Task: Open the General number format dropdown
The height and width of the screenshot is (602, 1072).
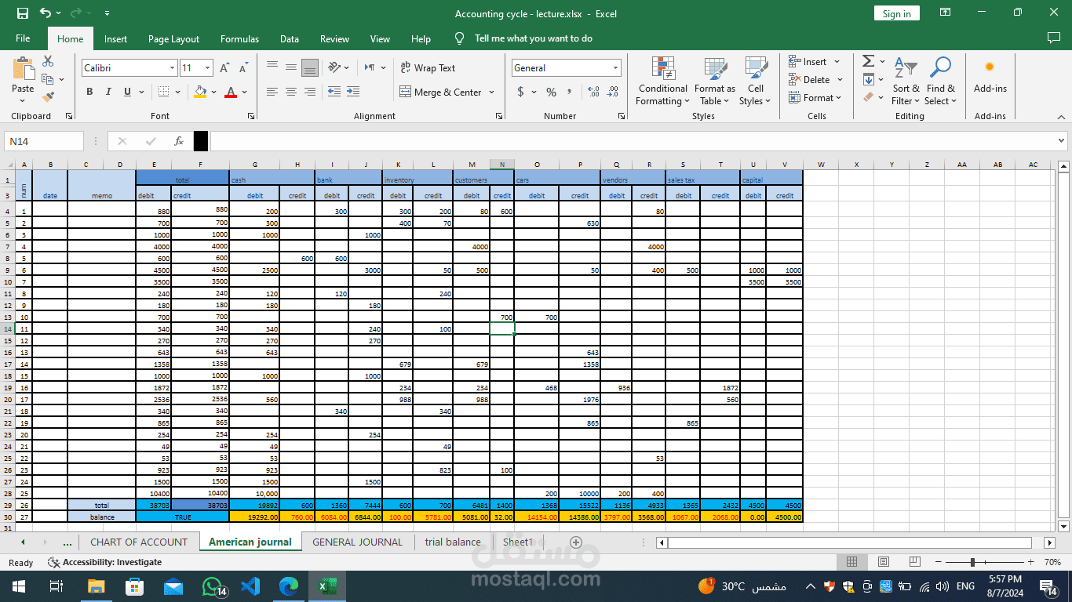Action: (615, 68)
